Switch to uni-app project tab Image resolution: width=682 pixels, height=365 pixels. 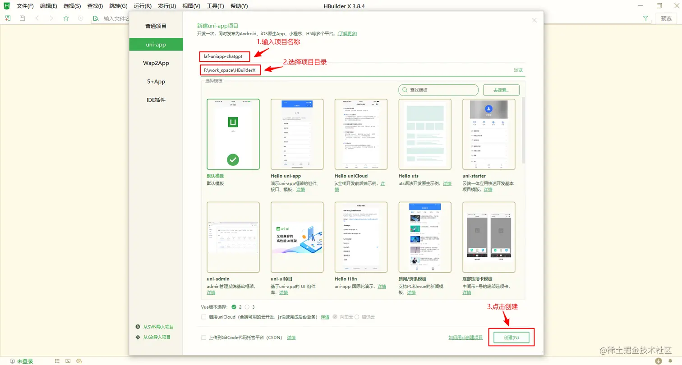click(156, 45)
